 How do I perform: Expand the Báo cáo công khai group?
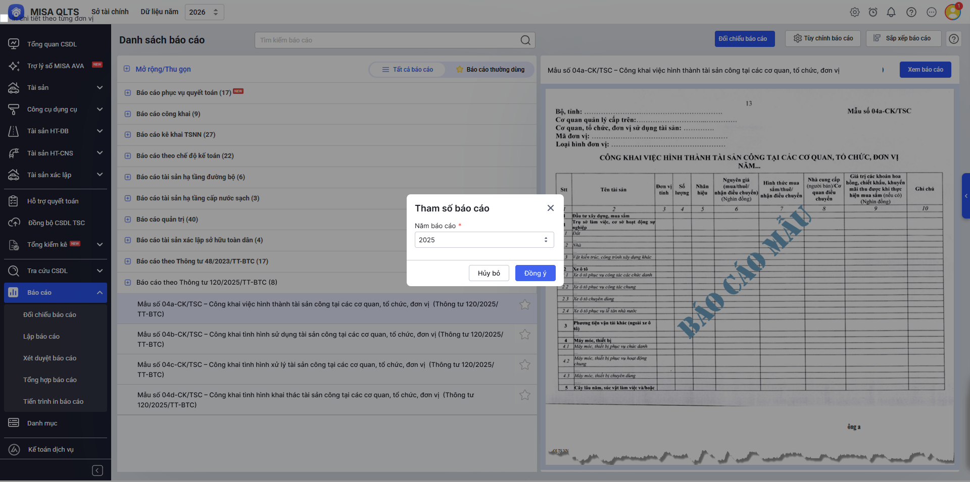coord(128,114)
